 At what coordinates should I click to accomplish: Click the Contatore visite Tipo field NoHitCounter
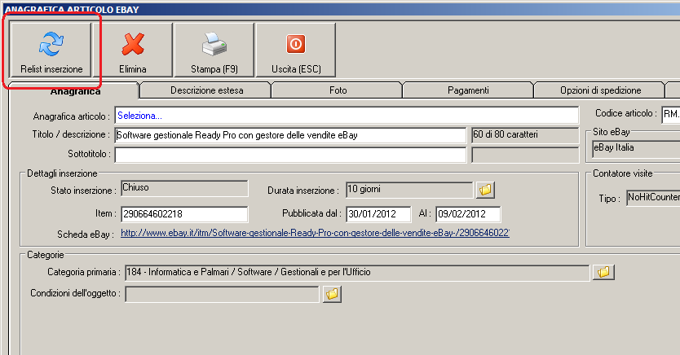652,198
